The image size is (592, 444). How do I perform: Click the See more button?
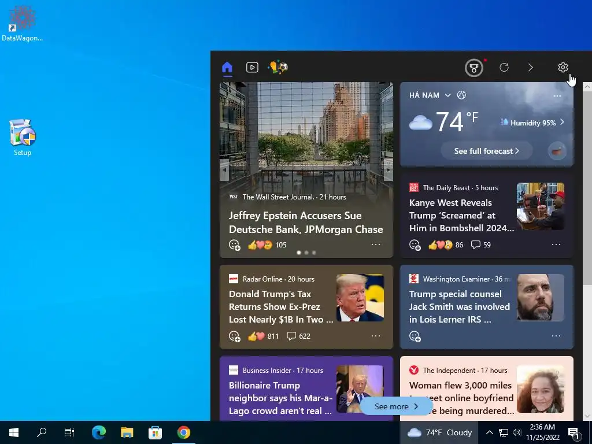(x=395, y=406)
